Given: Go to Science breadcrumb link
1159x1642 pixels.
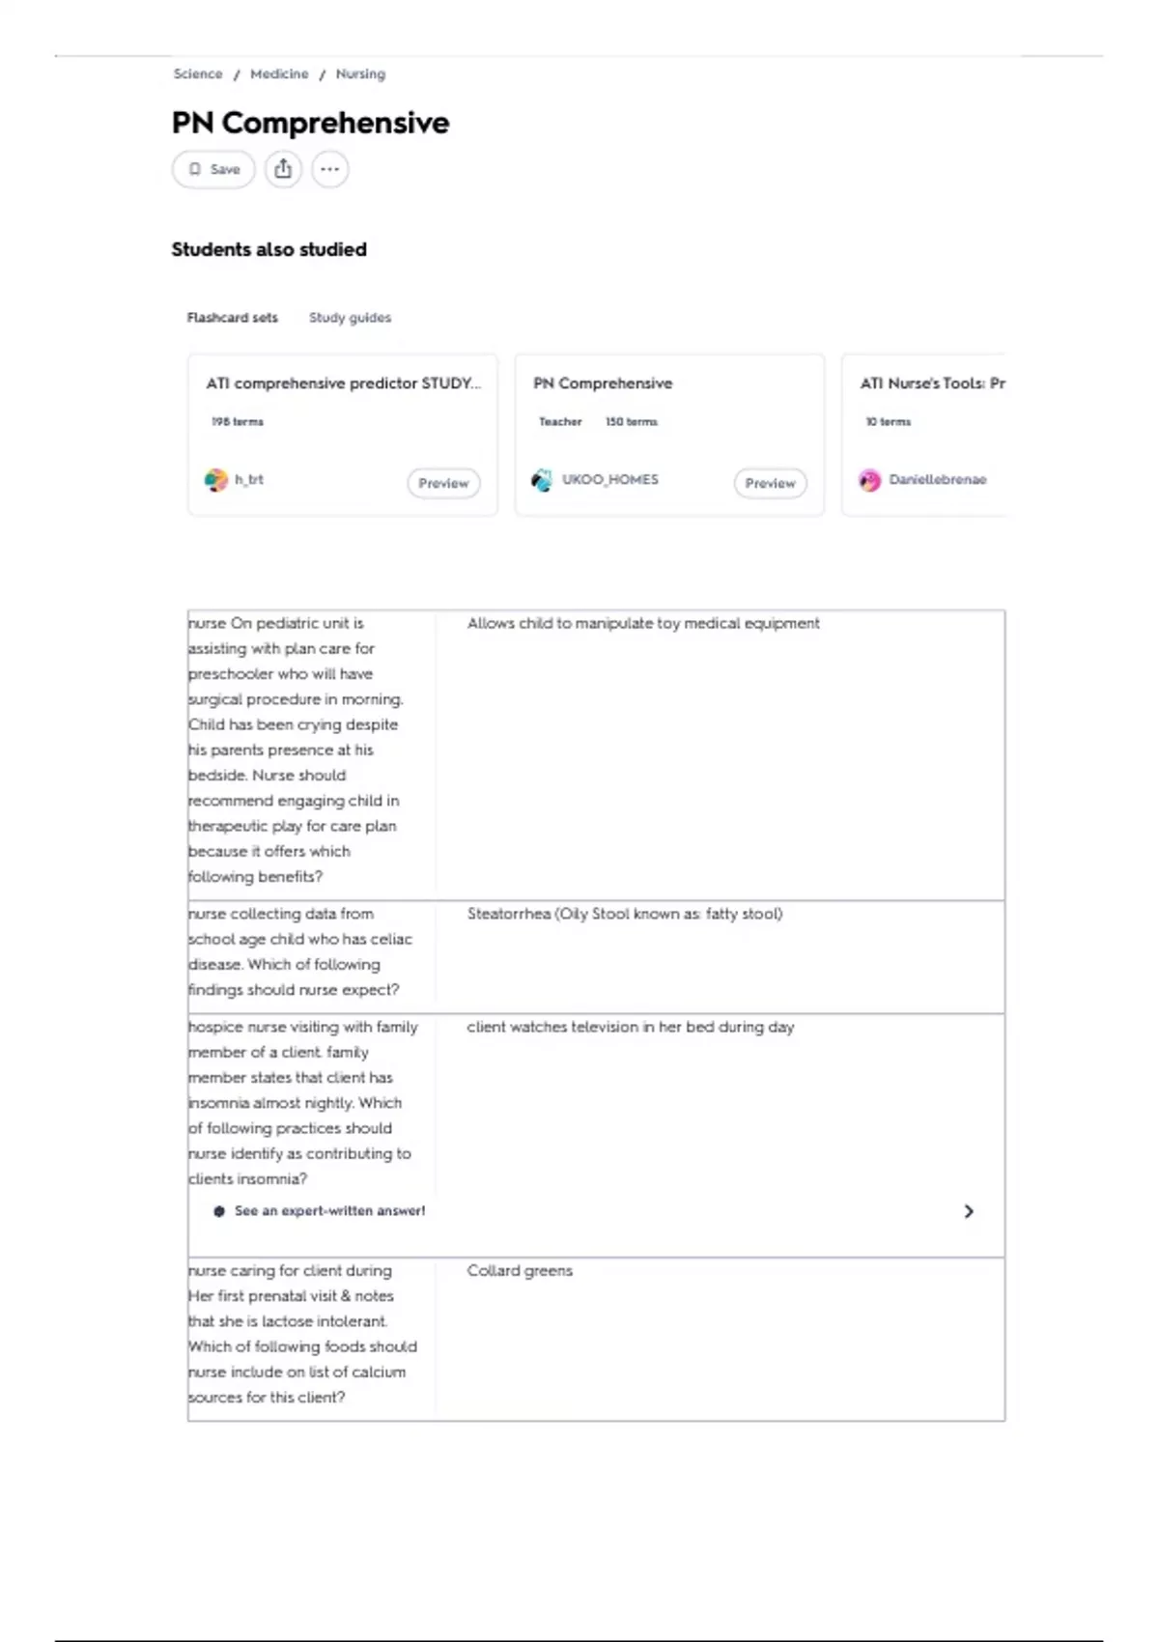Looking at the screenshot, I should pyautogui.click(x=198, y=74).
